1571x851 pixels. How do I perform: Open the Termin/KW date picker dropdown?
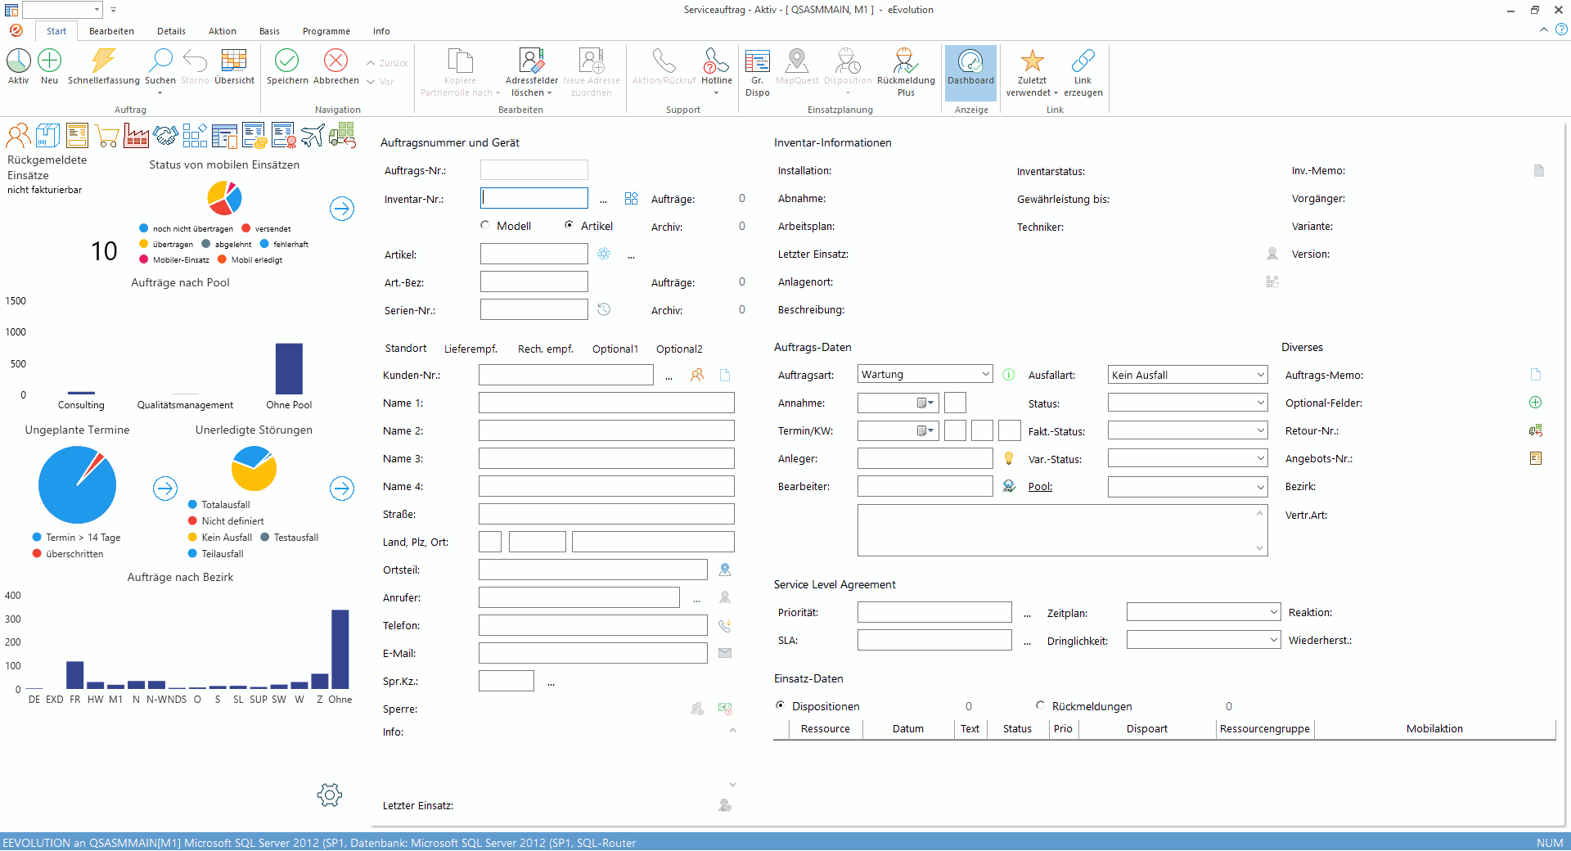[x=930, y=430]
